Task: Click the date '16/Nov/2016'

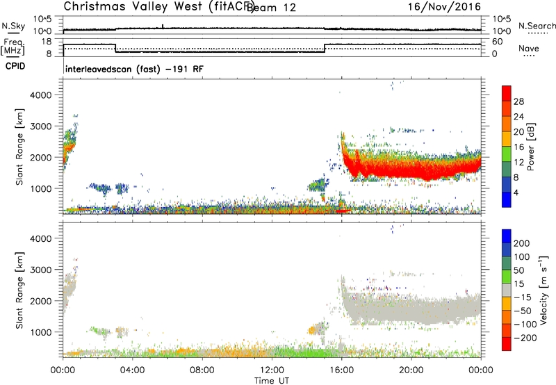Action: click(x=444, y=6)
